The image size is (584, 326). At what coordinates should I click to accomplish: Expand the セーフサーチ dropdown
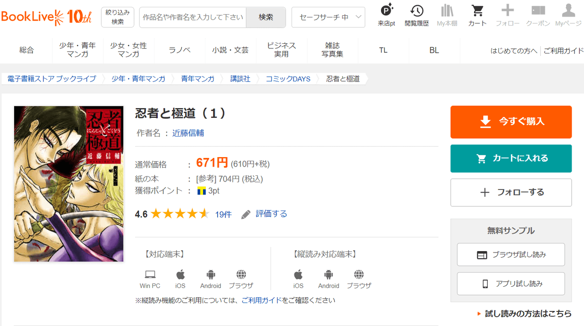[328, 17]
